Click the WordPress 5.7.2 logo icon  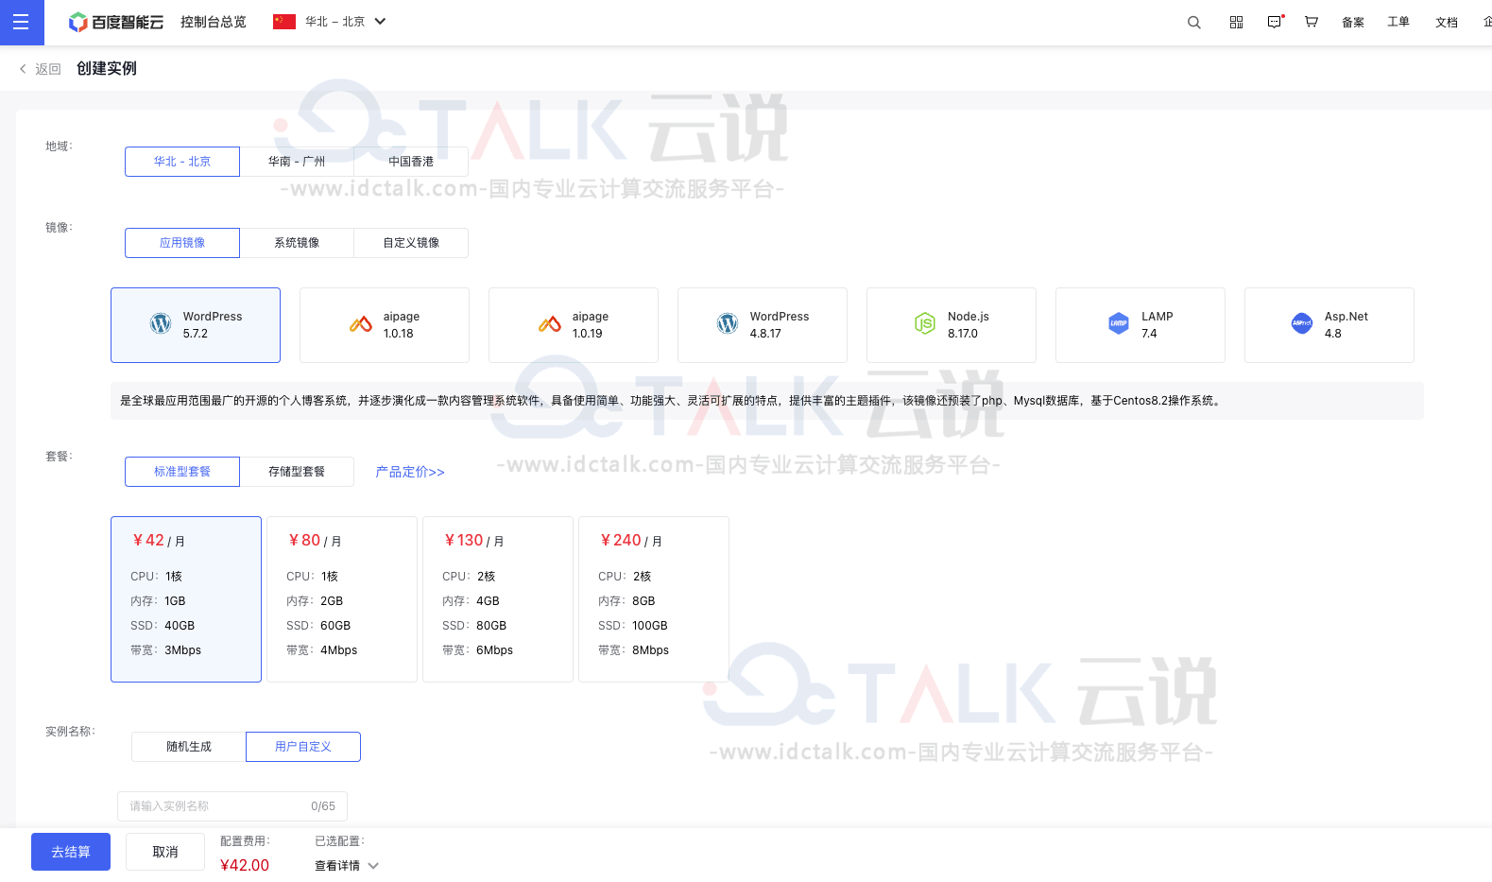161,324
